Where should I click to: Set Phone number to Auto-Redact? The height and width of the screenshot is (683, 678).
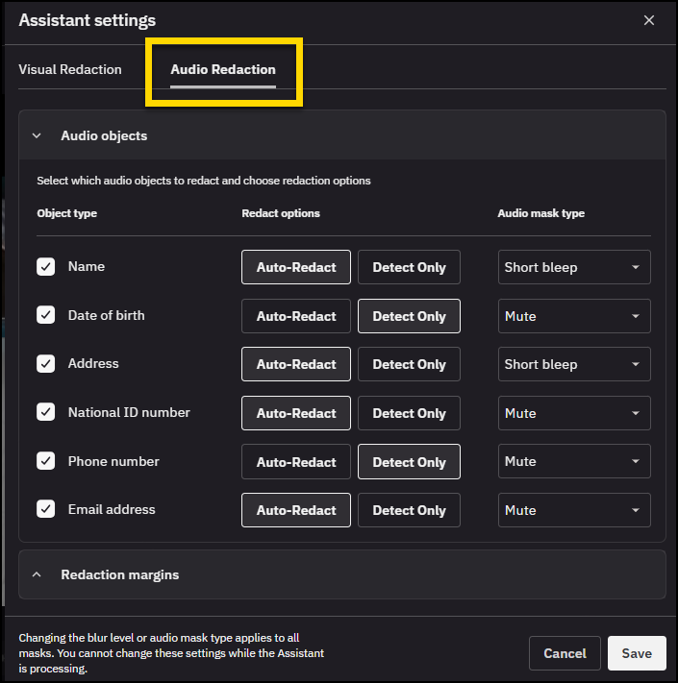tap(296, 462)
